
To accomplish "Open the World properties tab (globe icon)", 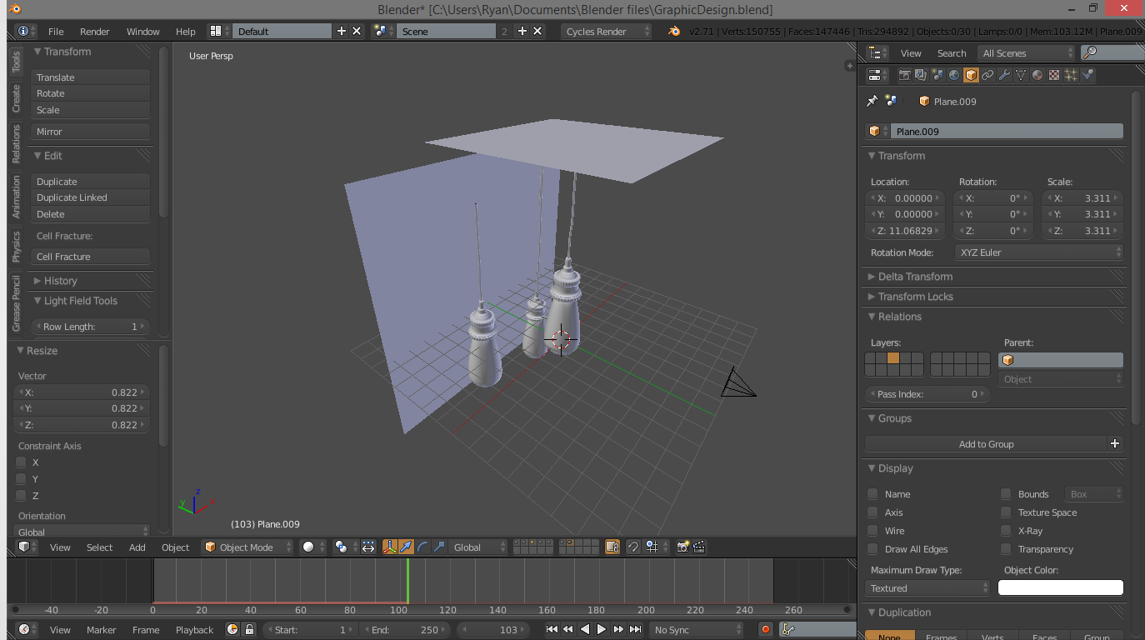I will pos(954,75).
